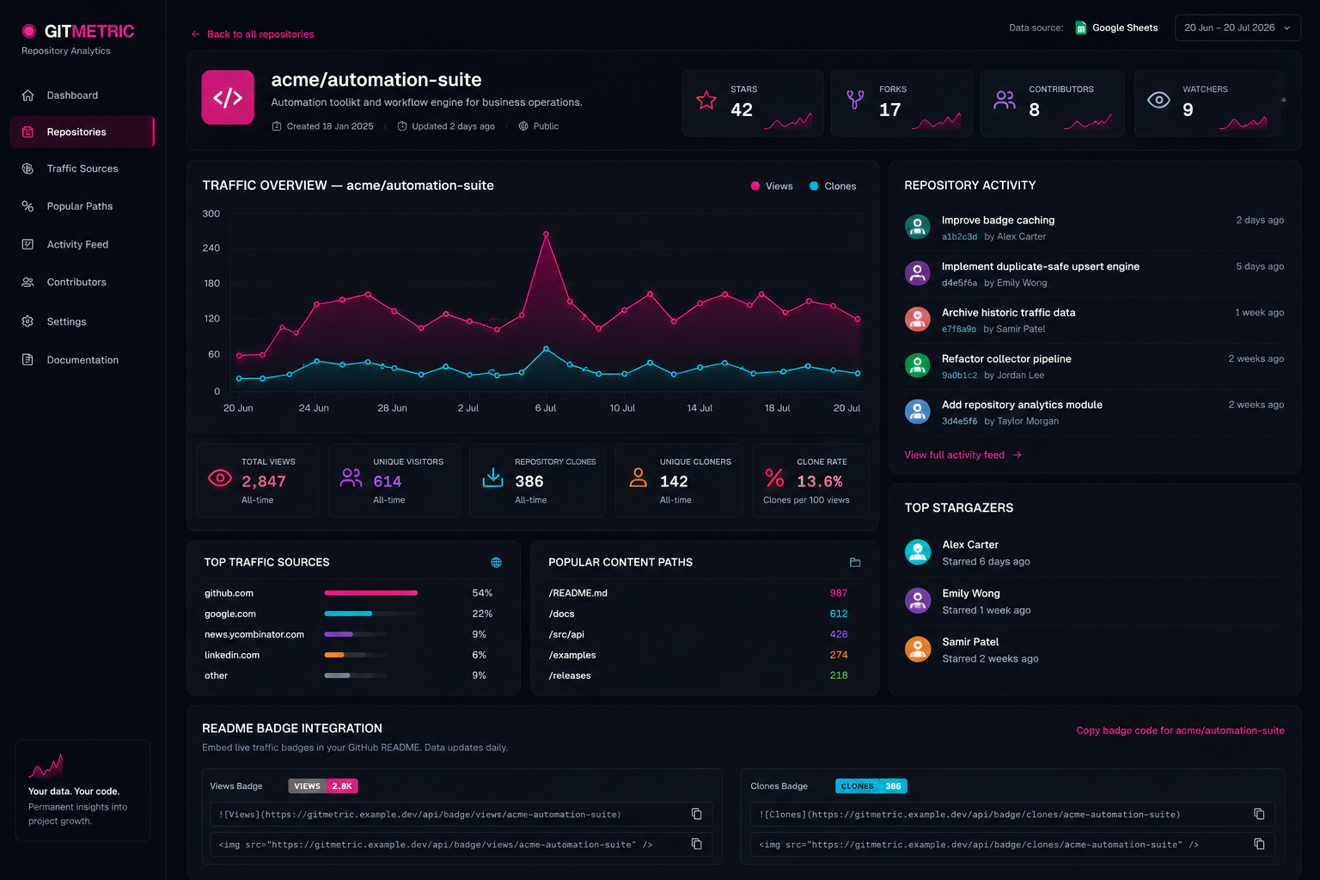
Task: Click the Google Sheets data source
Action: coord(1116,27)
